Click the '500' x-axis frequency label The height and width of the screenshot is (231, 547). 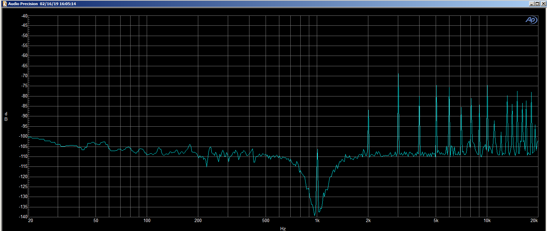(266, 220)
